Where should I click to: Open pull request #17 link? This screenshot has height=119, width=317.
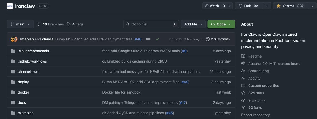point(183,102)
